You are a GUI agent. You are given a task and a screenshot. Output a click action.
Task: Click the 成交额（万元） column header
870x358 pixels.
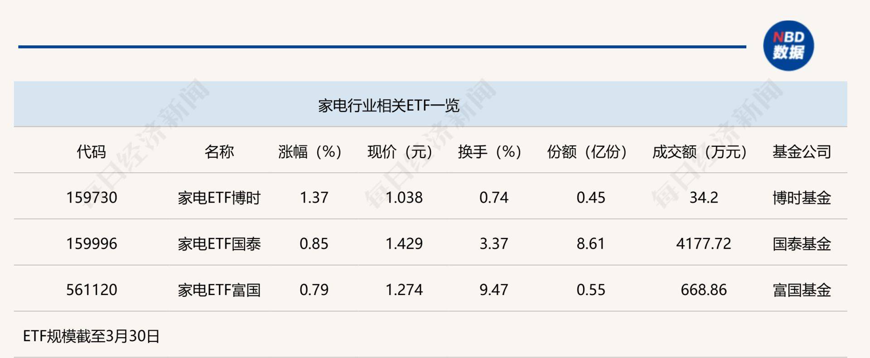(700, 151)
